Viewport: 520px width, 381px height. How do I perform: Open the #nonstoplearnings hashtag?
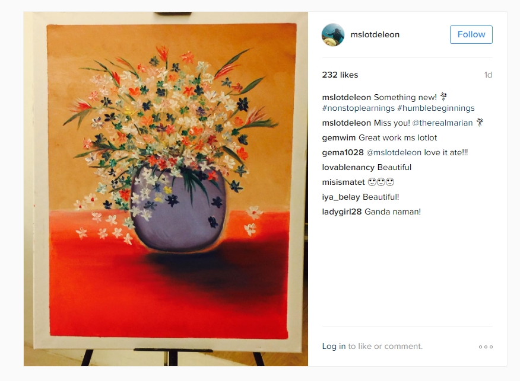(359, 108)
